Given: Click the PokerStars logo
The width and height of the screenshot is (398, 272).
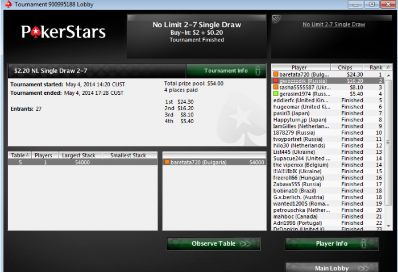Looking at the screenshot, I should point(63,32).
